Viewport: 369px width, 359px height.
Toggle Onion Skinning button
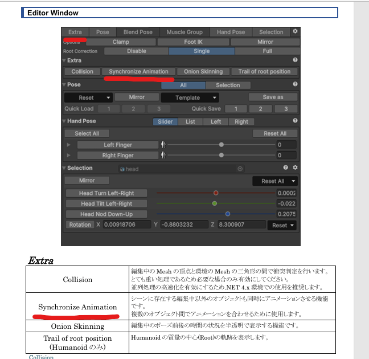(x=203, y=72)
